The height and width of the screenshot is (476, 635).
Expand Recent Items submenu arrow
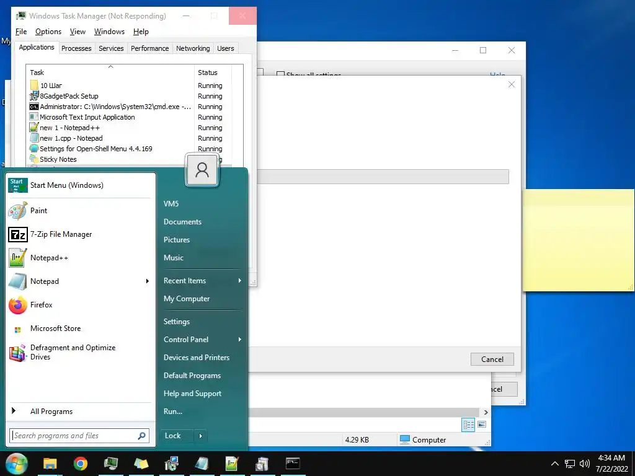click(240, 281)
